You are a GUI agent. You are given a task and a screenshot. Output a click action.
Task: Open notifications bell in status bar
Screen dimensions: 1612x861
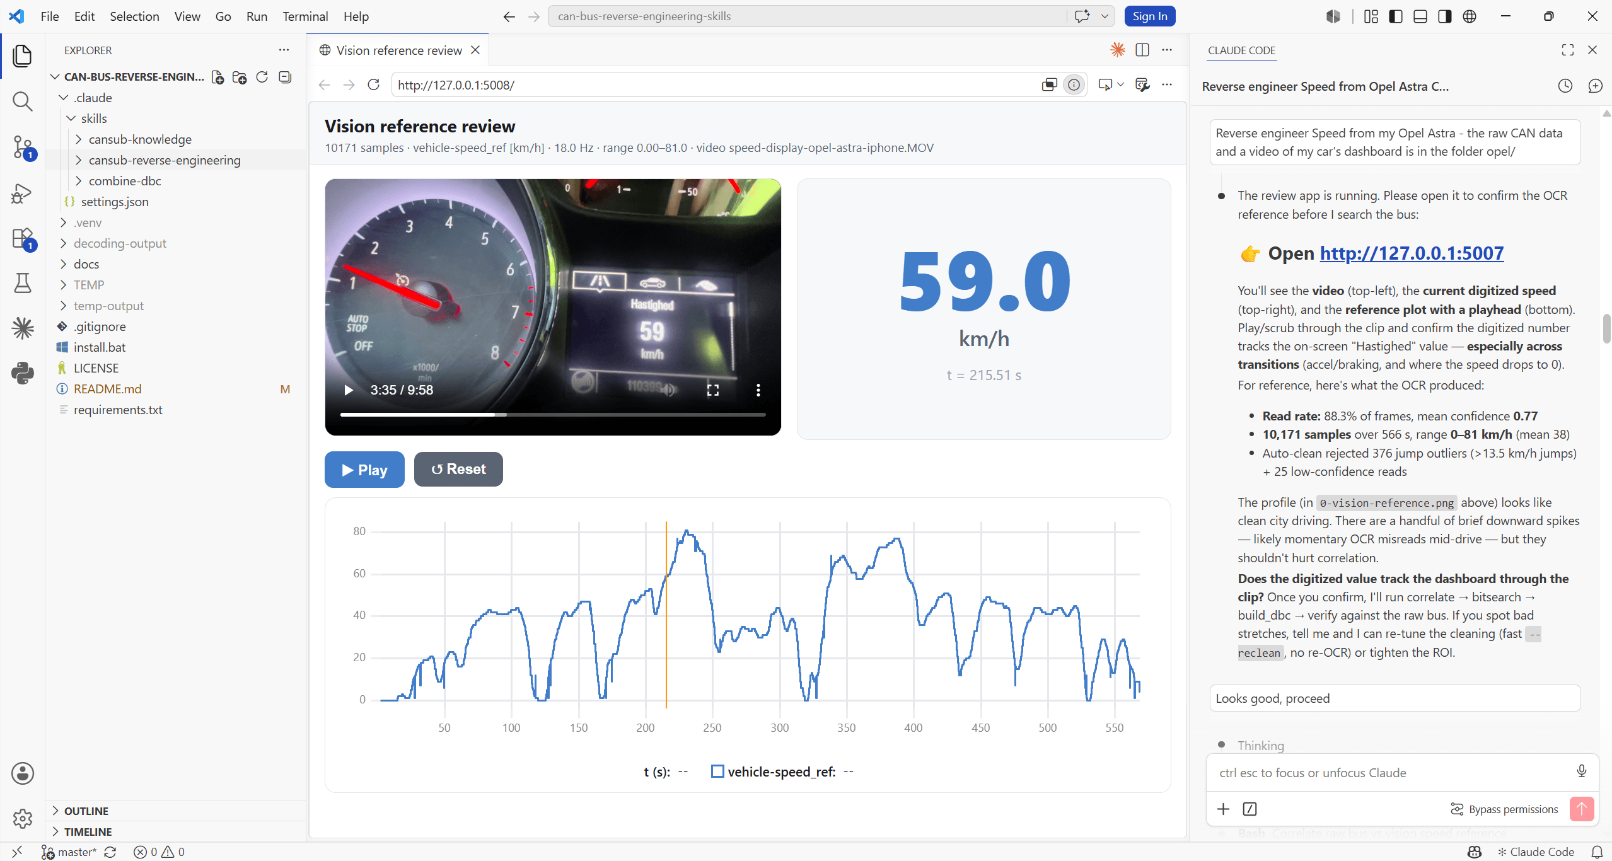pos(1597,852)
